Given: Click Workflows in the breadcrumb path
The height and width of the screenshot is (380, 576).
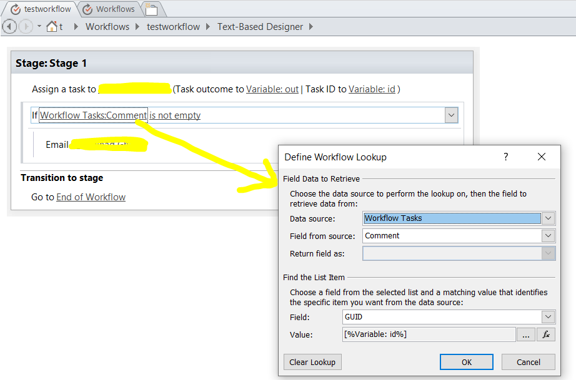Looking at the screenshot, I should click(107, 26).
